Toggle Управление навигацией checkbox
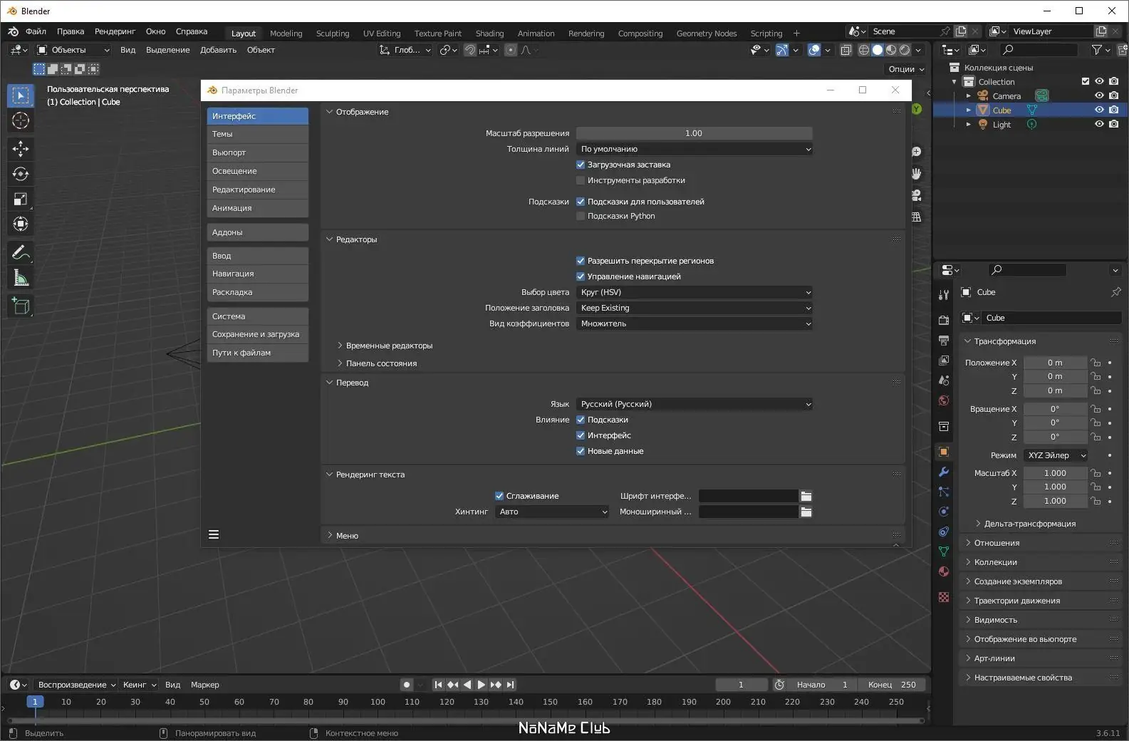The image size is (1129, 741). (581, 276)
